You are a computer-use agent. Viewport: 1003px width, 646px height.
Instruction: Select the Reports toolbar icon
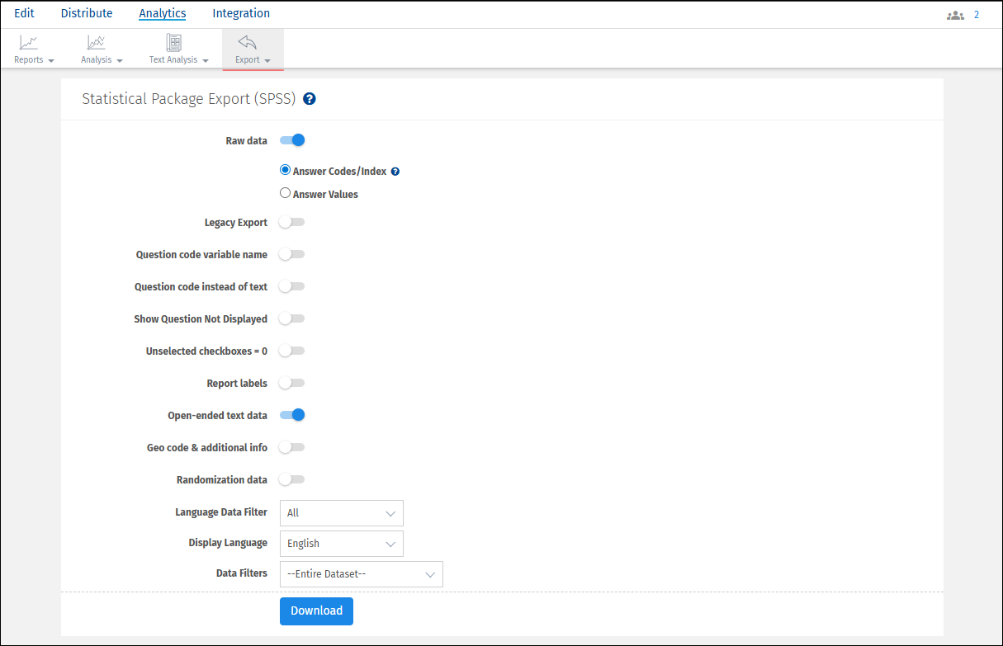pos(27,41)
